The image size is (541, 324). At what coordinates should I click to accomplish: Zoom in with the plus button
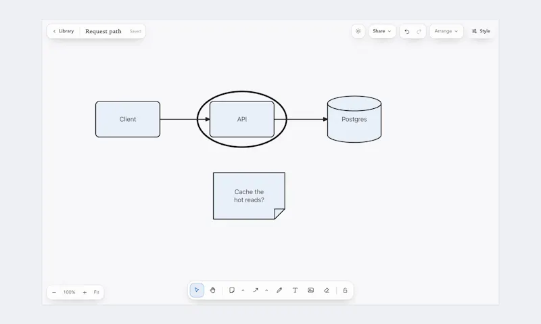pos(85,292)
